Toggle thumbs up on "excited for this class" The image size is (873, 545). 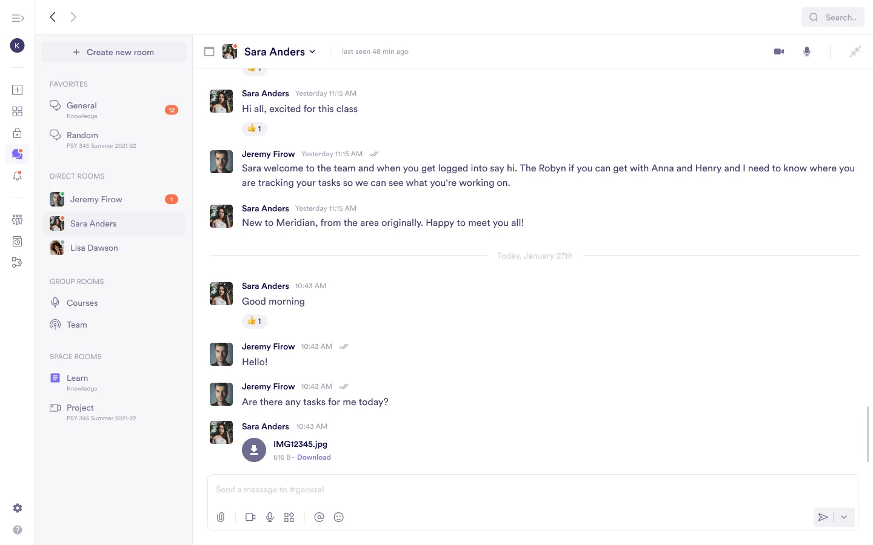(255, 128)
